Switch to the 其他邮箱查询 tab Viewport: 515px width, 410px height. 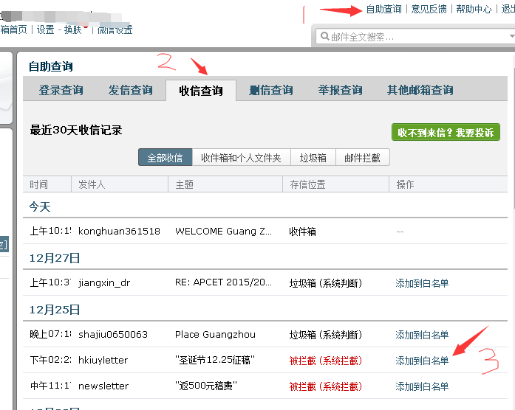pos(420,90)
